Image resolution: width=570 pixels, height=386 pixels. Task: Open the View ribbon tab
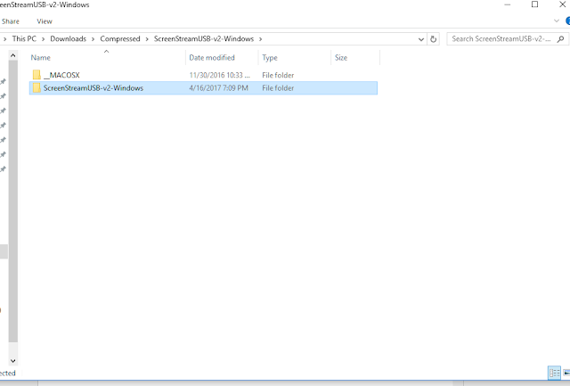(x=45, y=21)
